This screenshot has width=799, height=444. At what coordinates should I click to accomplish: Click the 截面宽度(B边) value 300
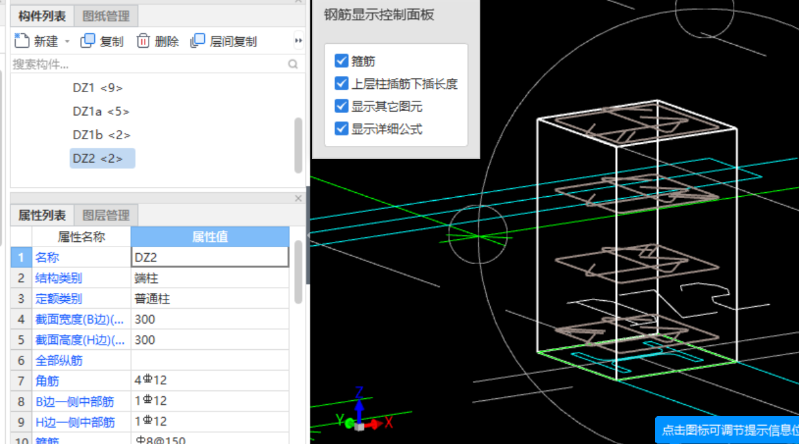[210, 319]
